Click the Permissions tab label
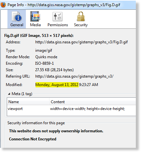Image resolution: width=141 pixels, height=153 pixels. tap(58, 25)
